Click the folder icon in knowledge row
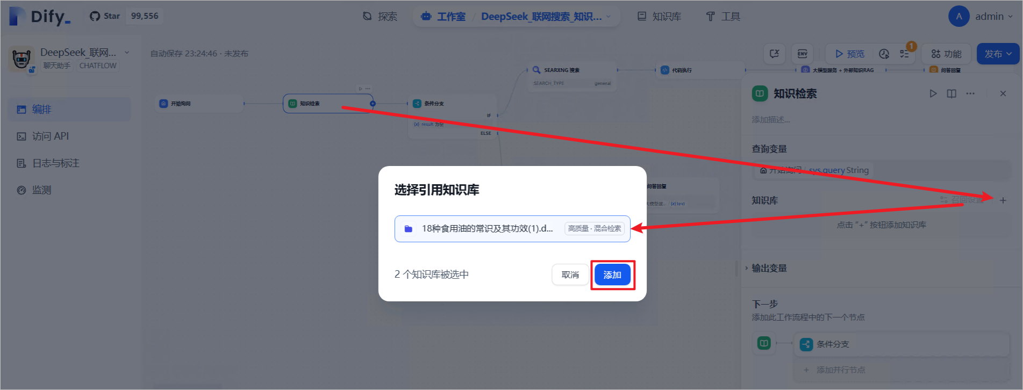This screenshot has height=390, width=1023. (x=409, y=229)
